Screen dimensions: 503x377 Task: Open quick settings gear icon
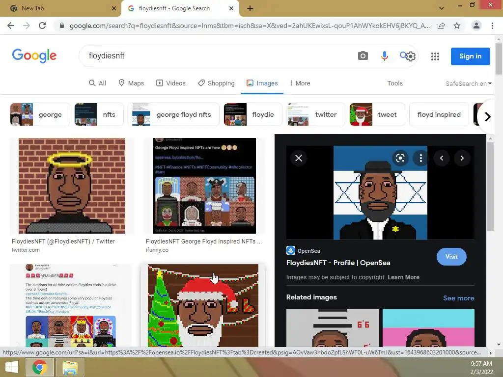tap(411, 56)
